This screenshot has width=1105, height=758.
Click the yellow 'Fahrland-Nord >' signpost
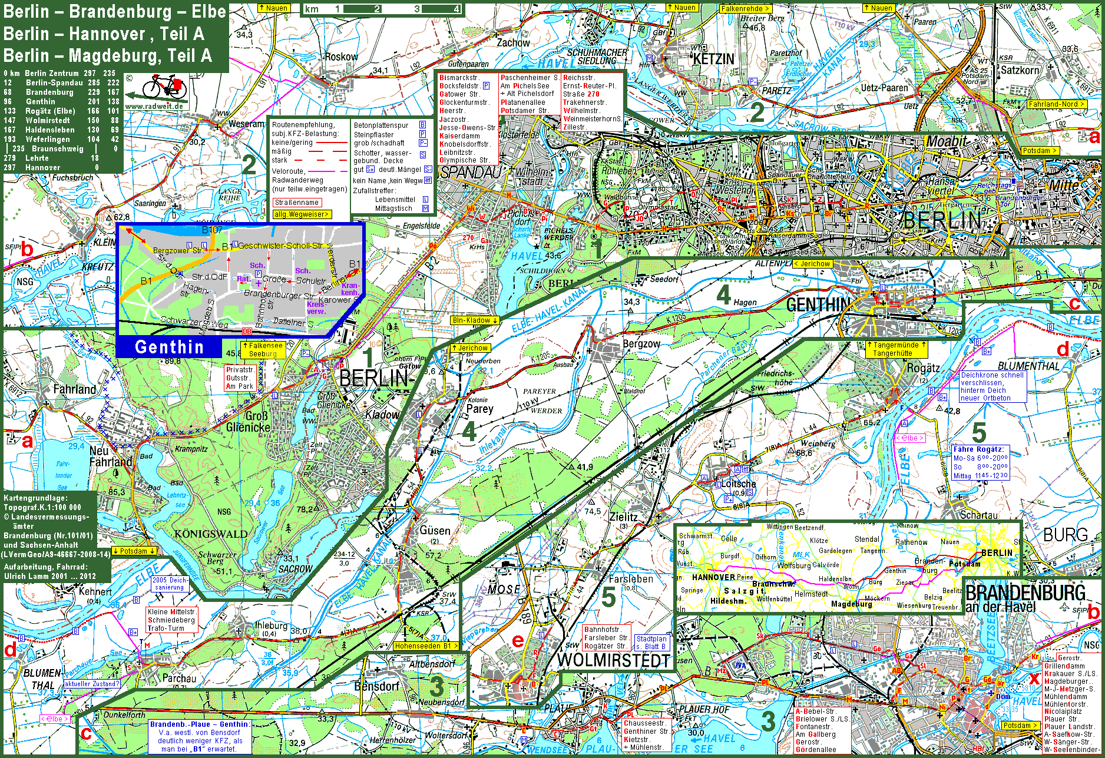pos(1057,104)
